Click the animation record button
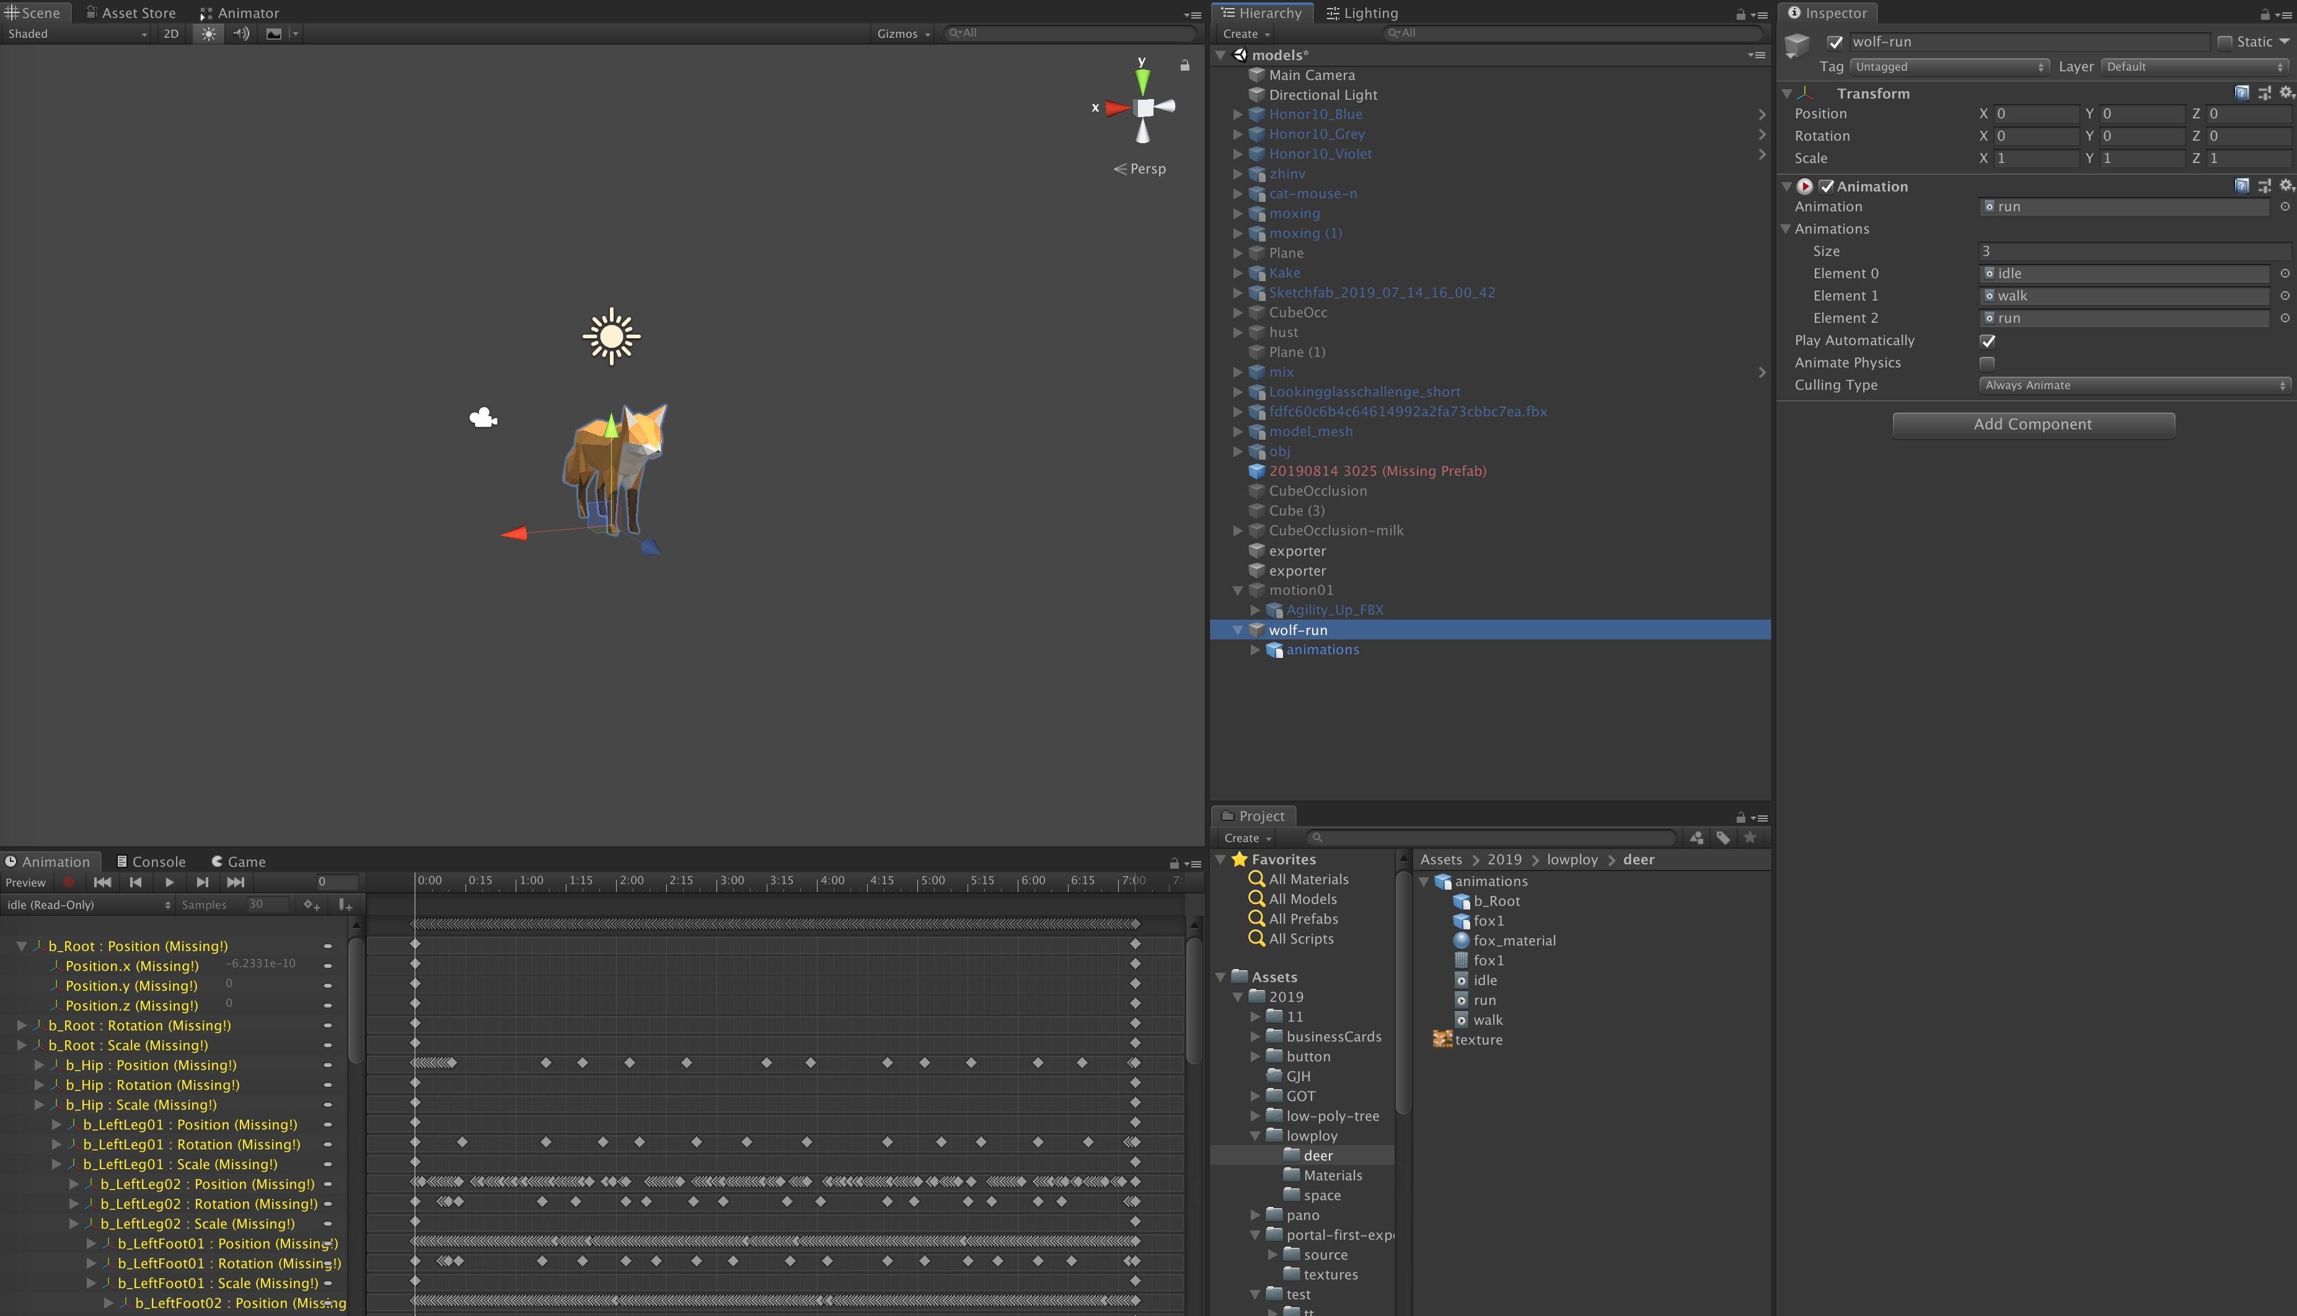This screenshot has width=2297, height=1316. pos(69,882)
